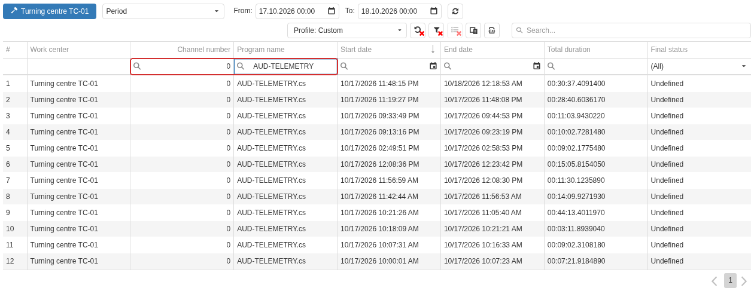Image resolution: width=754 pixels, height=294 pixels.
Task: Select start date 10/17/2026 11:48:15 PM cell
Action: pyautogui.click(x=389, y=84)
